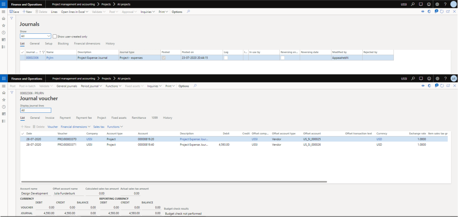458x217 pixels.
Task: Open Favorites star in Journal voucher sidebar
Action: 4,100
